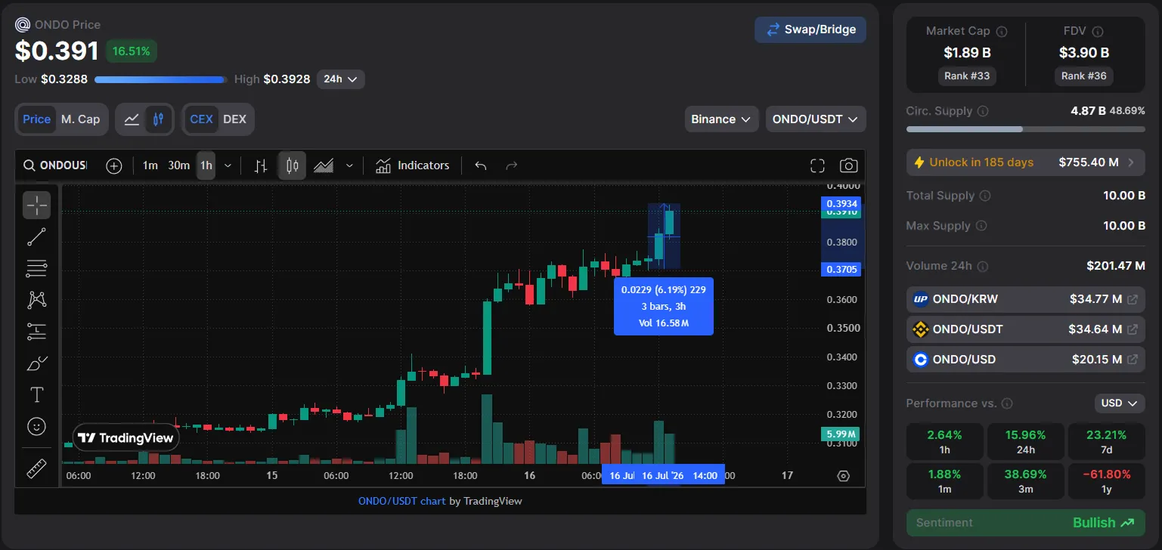Viewport: 1162px width, 550px height.
Task: Select DEX data source
Action: pos(235,119)
